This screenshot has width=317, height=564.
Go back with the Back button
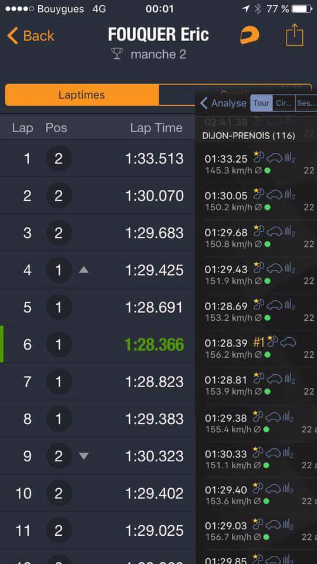click(31, 36)
